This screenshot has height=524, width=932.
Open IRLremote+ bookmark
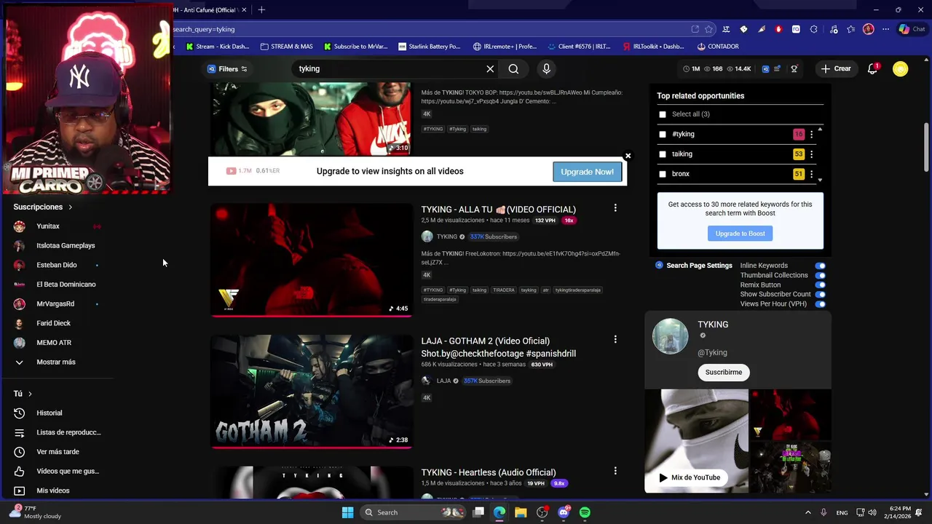pos(505,46)
